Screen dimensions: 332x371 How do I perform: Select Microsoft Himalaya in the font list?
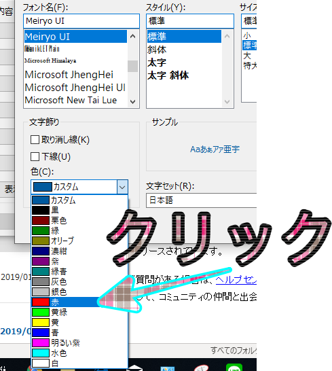pyautogui.click(x=75, y=60)
